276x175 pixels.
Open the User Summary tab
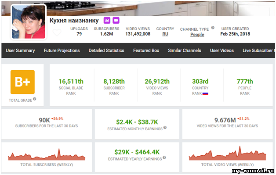tap(20, 50)
